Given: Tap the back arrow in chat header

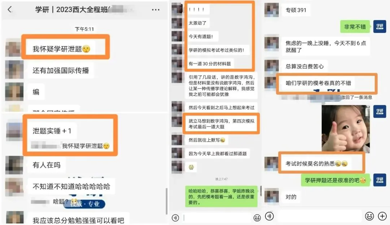Looking at the screenshot, I should click(x=10, y=10).
